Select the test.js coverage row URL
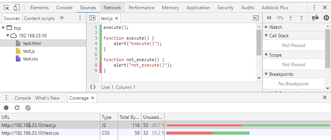 (x=29, y=125)
